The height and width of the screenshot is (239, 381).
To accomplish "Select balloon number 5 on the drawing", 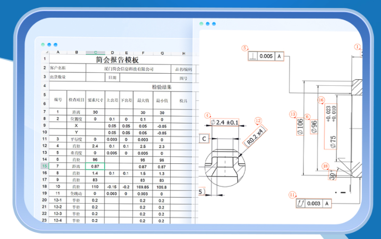I will pyautogui.click(x=245, y=48).
